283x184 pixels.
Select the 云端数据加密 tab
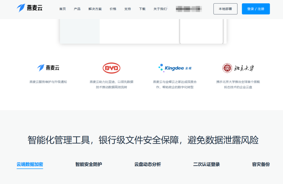click(30, 164)
